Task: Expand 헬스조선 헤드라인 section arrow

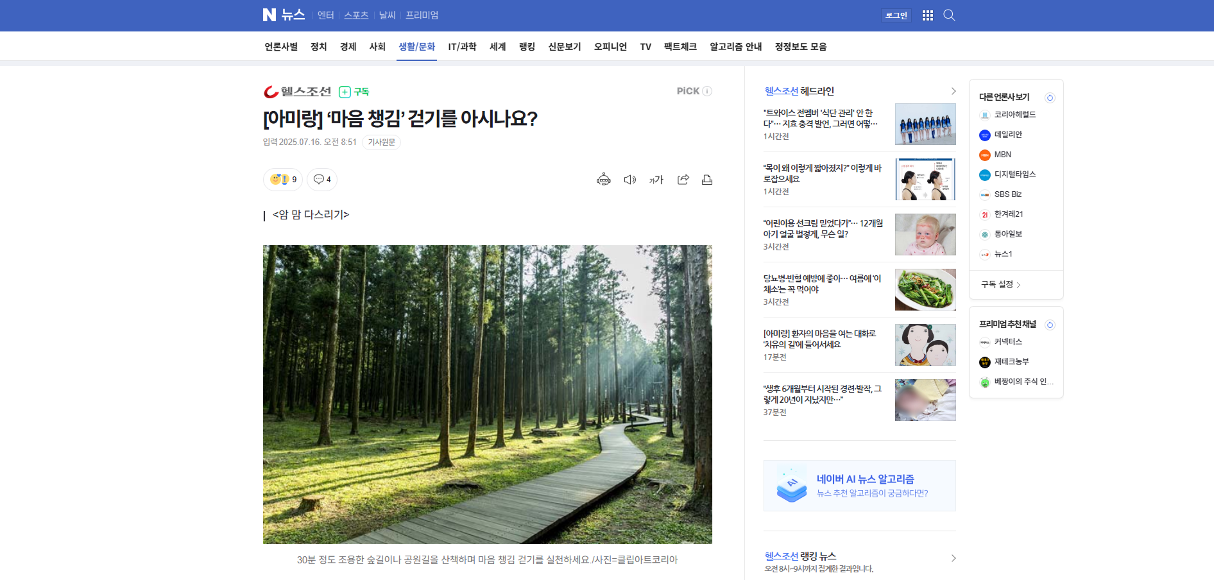Action: tap(953, 91)
